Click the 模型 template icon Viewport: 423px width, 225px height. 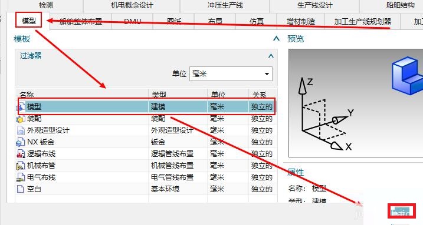tap(21, 107)
